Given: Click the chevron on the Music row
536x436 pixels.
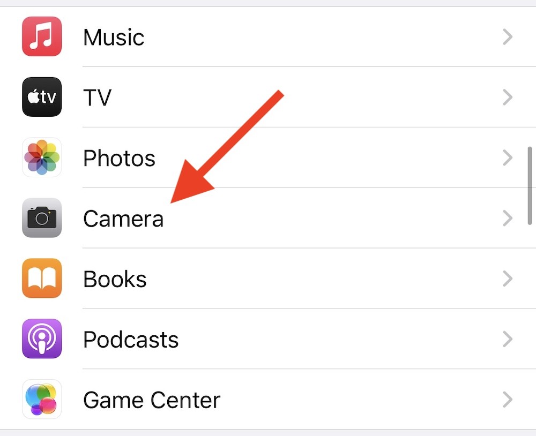Looking at the screenshot, I should [507, 37].
